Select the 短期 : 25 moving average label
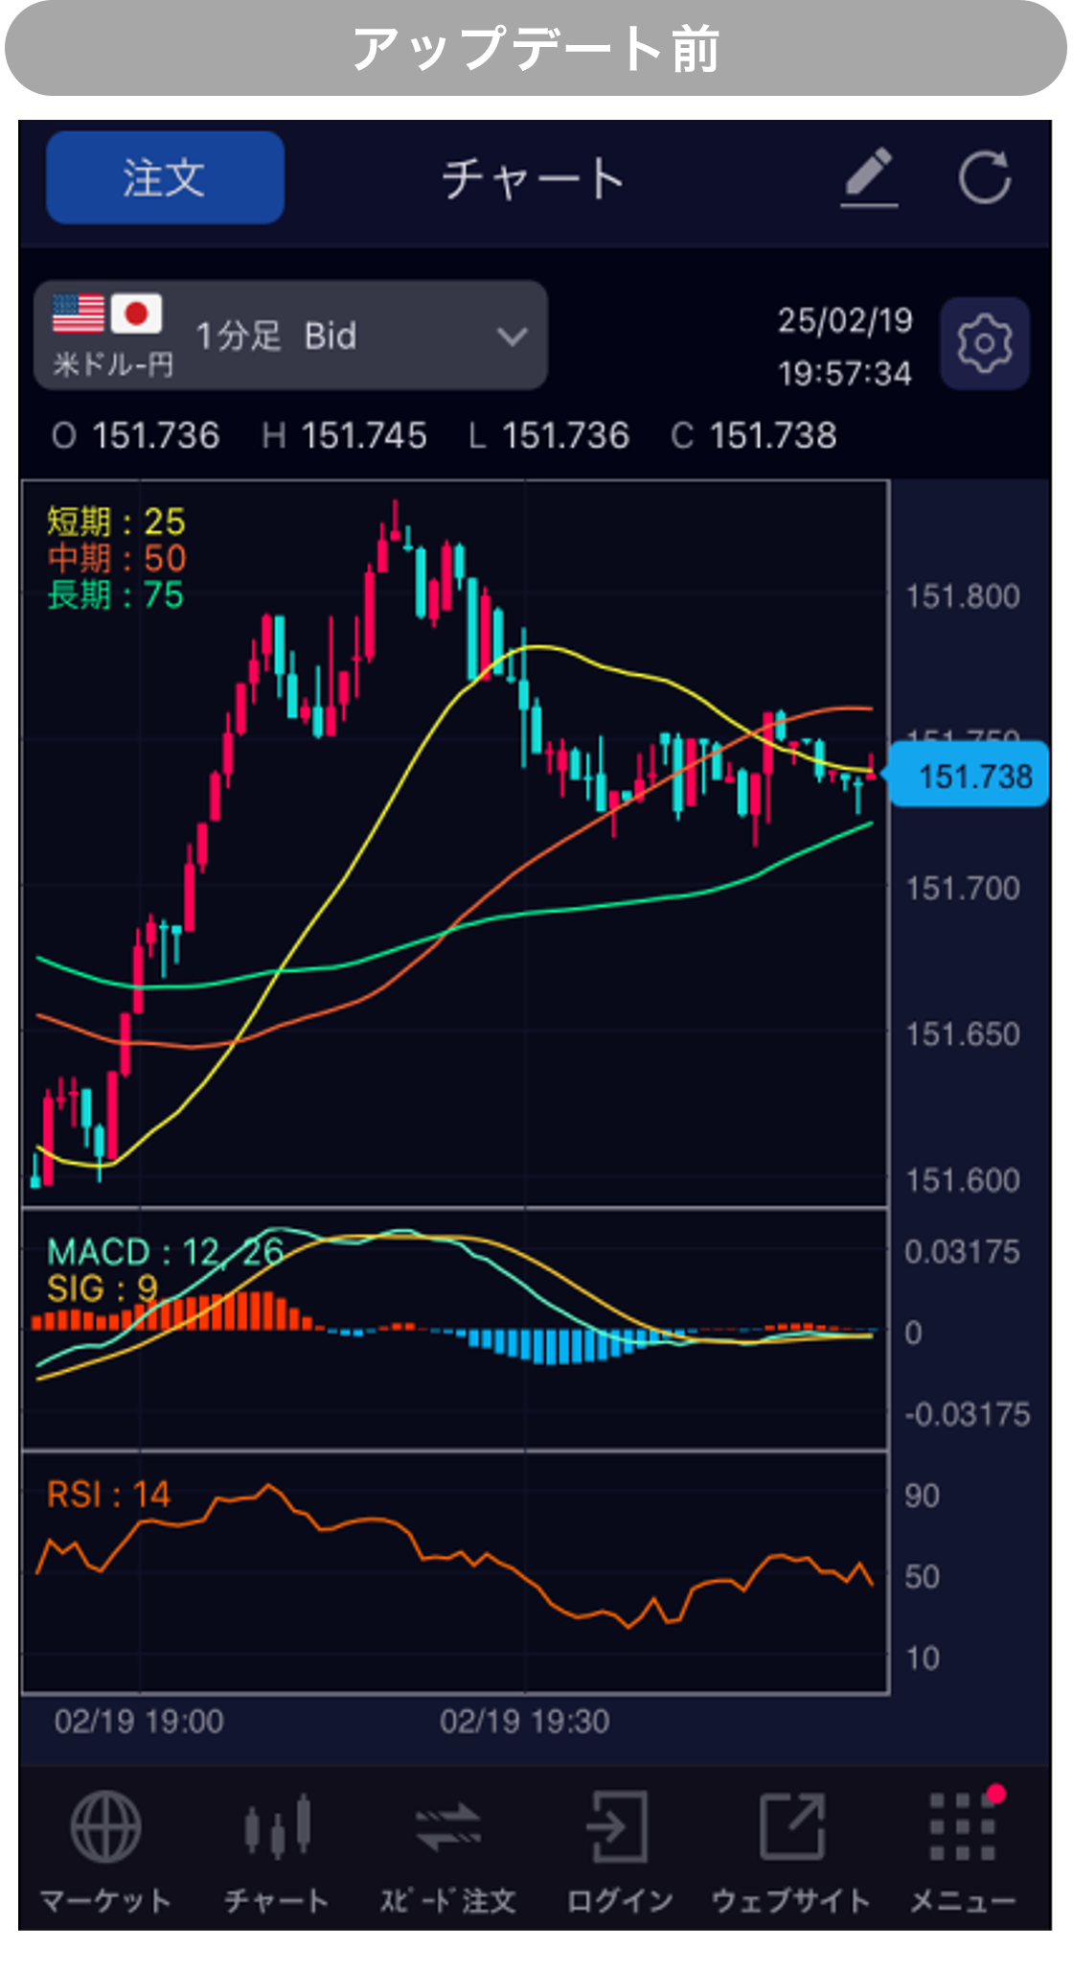This screenshot has width=1073, height=1973. [116, 522]
